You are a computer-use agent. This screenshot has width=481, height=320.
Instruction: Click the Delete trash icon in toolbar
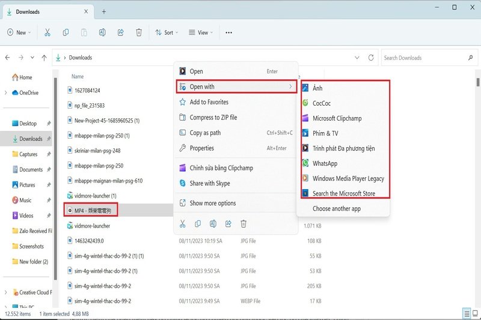point(138,32)
